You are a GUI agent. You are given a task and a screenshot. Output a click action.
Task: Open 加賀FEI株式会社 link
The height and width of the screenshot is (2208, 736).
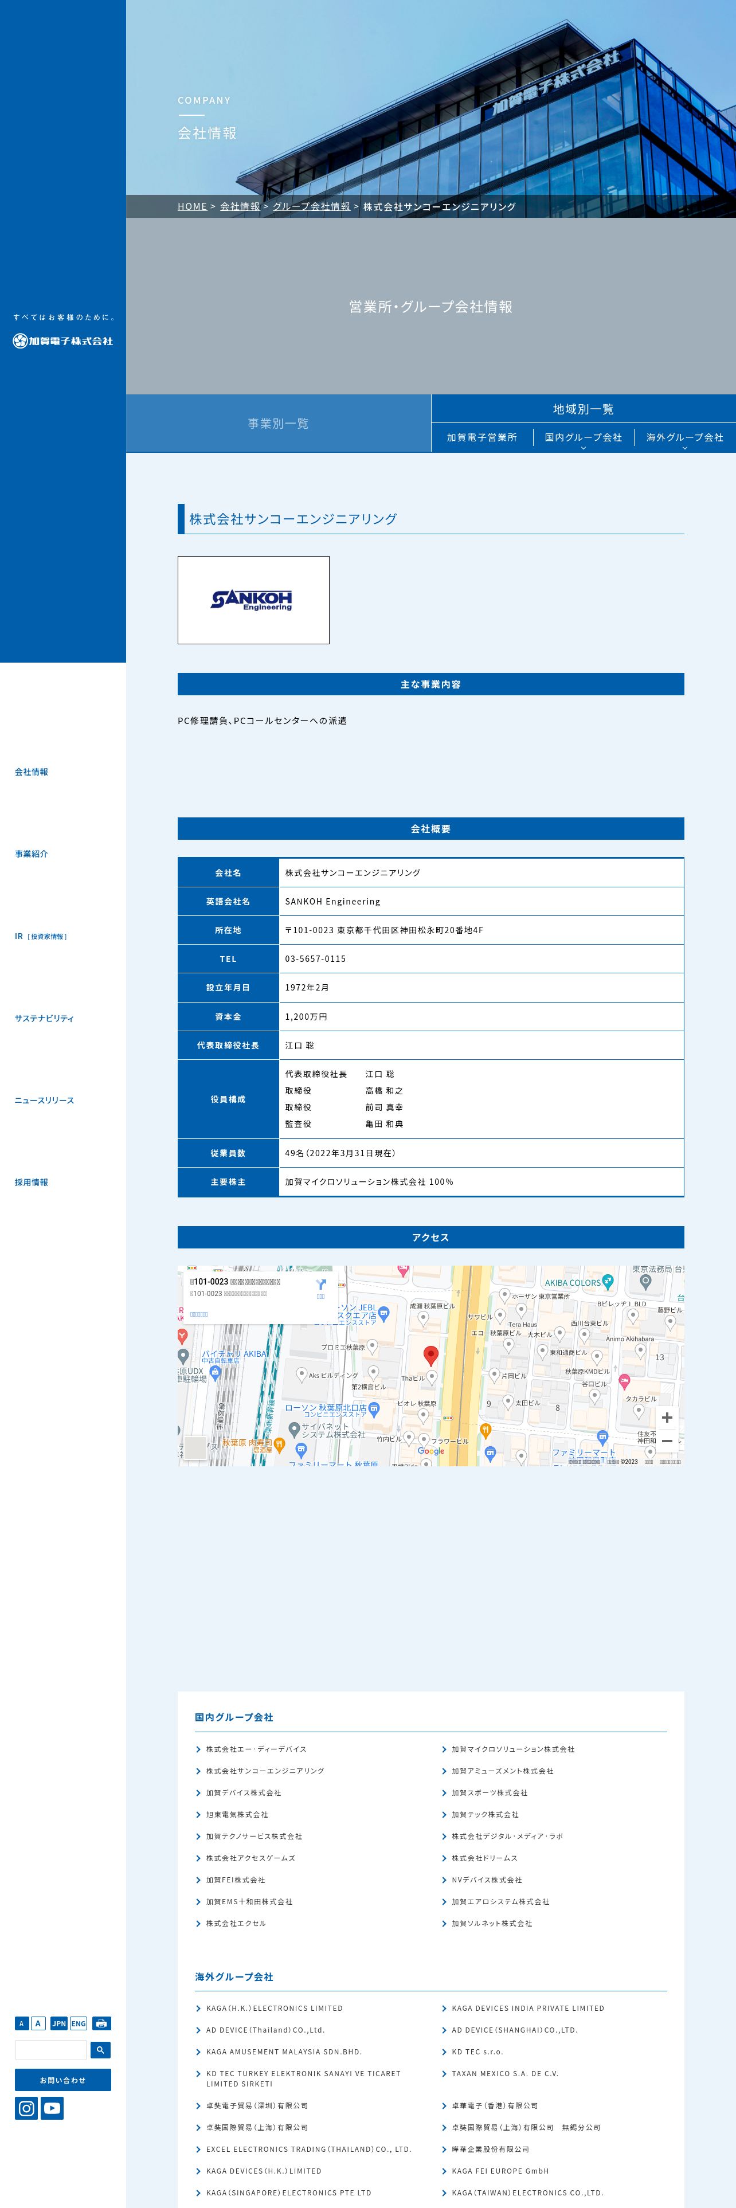[x=236, y=1880]
